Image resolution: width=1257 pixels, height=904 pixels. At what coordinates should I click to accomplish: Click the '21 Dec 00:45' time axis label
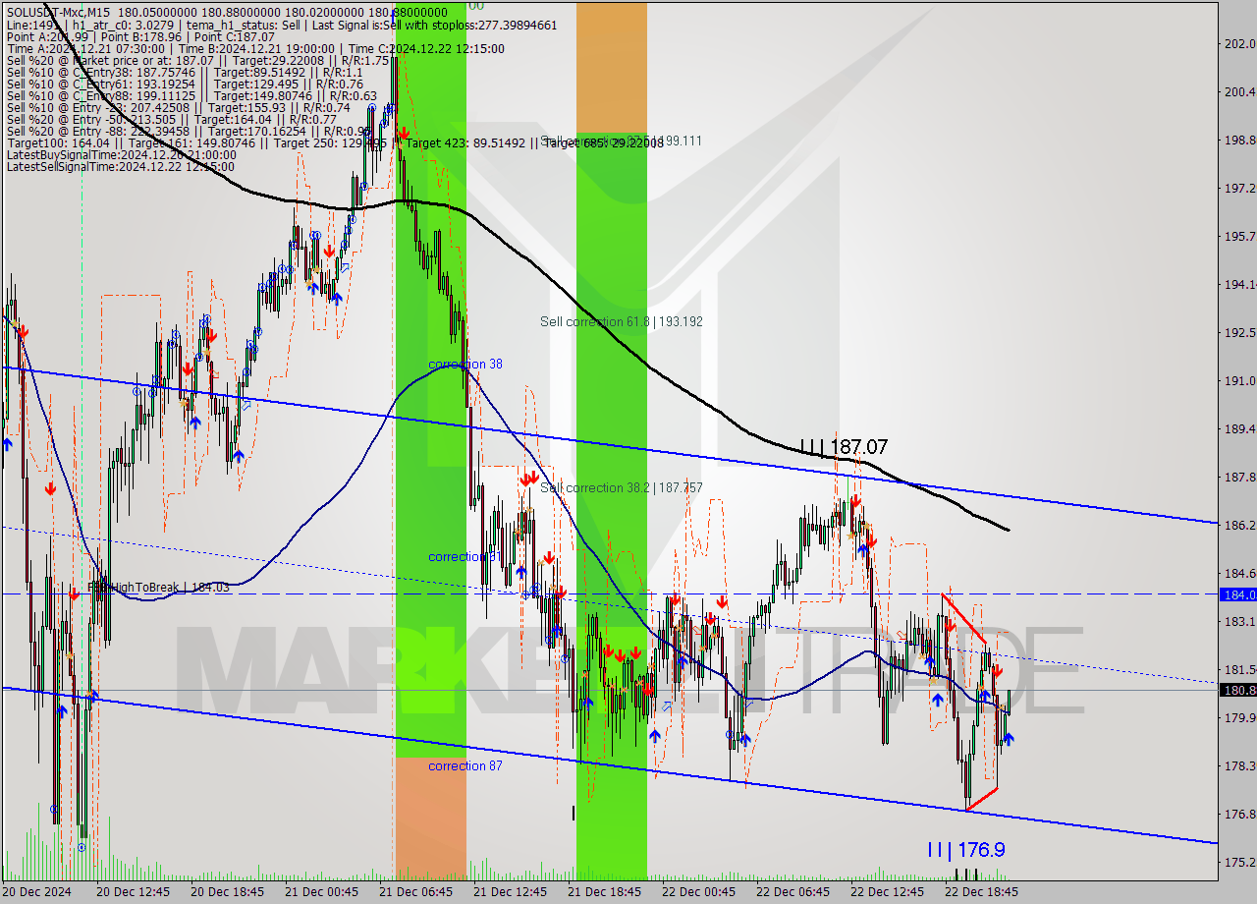(321, 892)
